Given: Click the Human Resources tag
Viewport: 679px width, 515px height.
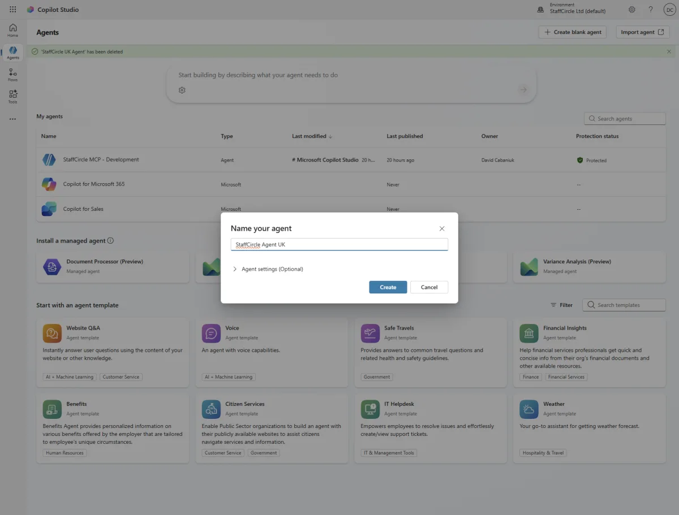Looking at the screenshot, I should [x=65, y=453].
